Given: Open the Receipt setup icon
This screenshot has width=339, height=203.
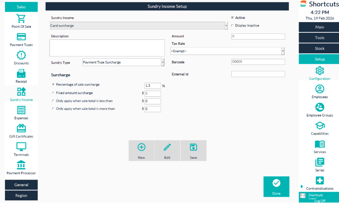Looking at the screenshot, I should [x=21, y=74].
